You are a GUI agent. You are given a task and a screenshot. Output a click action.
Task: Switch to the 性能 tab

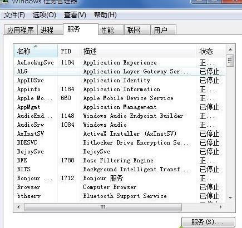[x=111, y=30]
